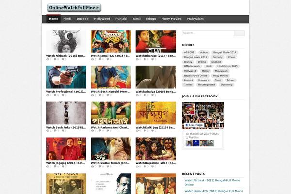The width and height of the screenshot is (291, 194).
Task: Select the Thriller genre tag
Action: (188, 85)
